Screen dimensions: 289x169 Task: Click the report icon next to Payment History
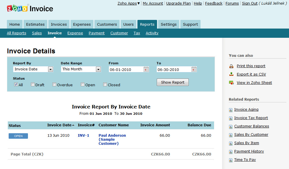pos(231,152)
